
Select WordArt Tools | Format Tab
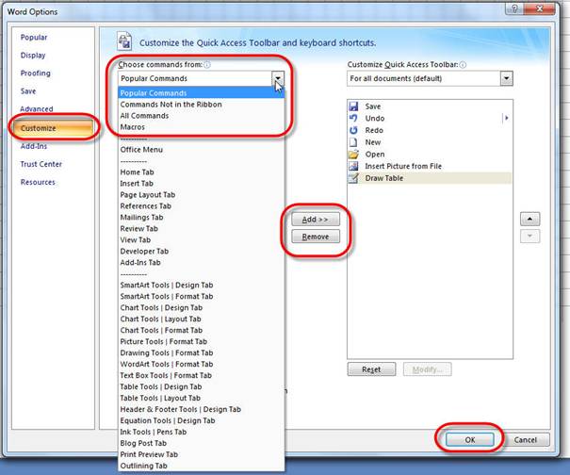(x=201, y=364)
